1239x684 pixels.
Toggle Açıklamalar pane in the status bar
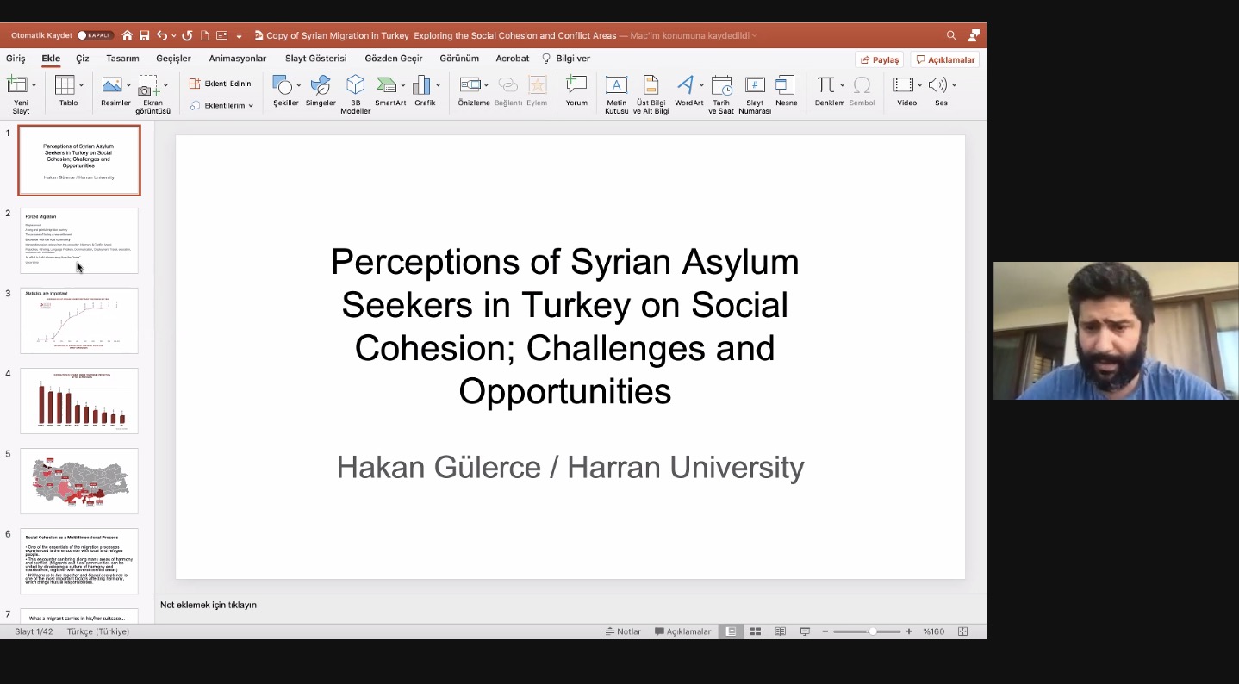682,631
